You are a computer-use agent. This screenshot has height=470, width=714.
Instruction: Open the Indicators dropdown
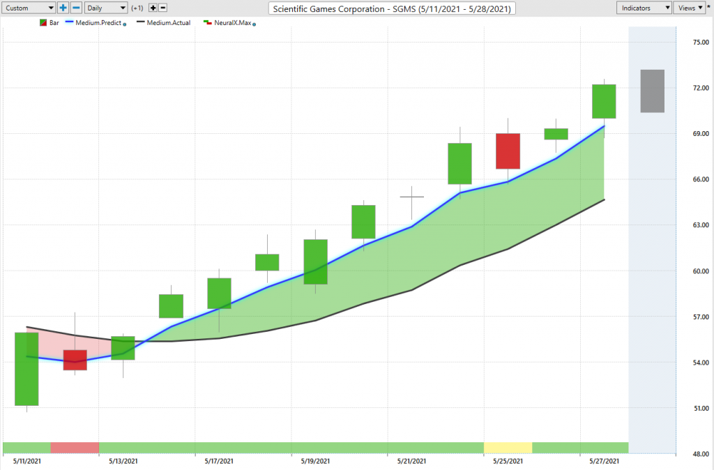(x=644, y=8)
